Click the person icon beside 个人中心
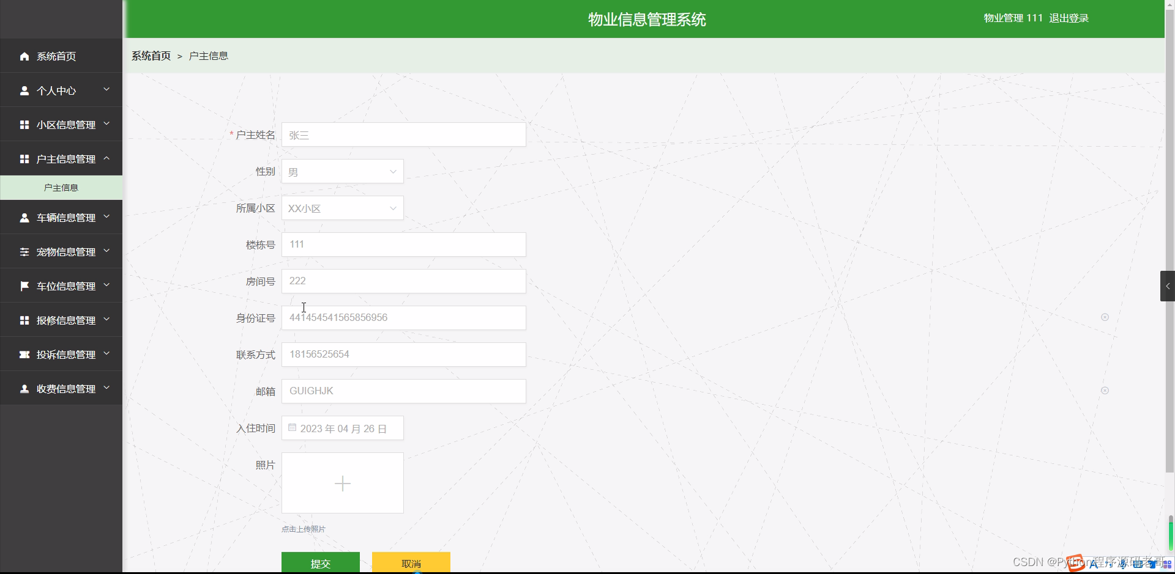Image resolution: width=1175 pixels, height=574 pixels. tap(24, 90)
